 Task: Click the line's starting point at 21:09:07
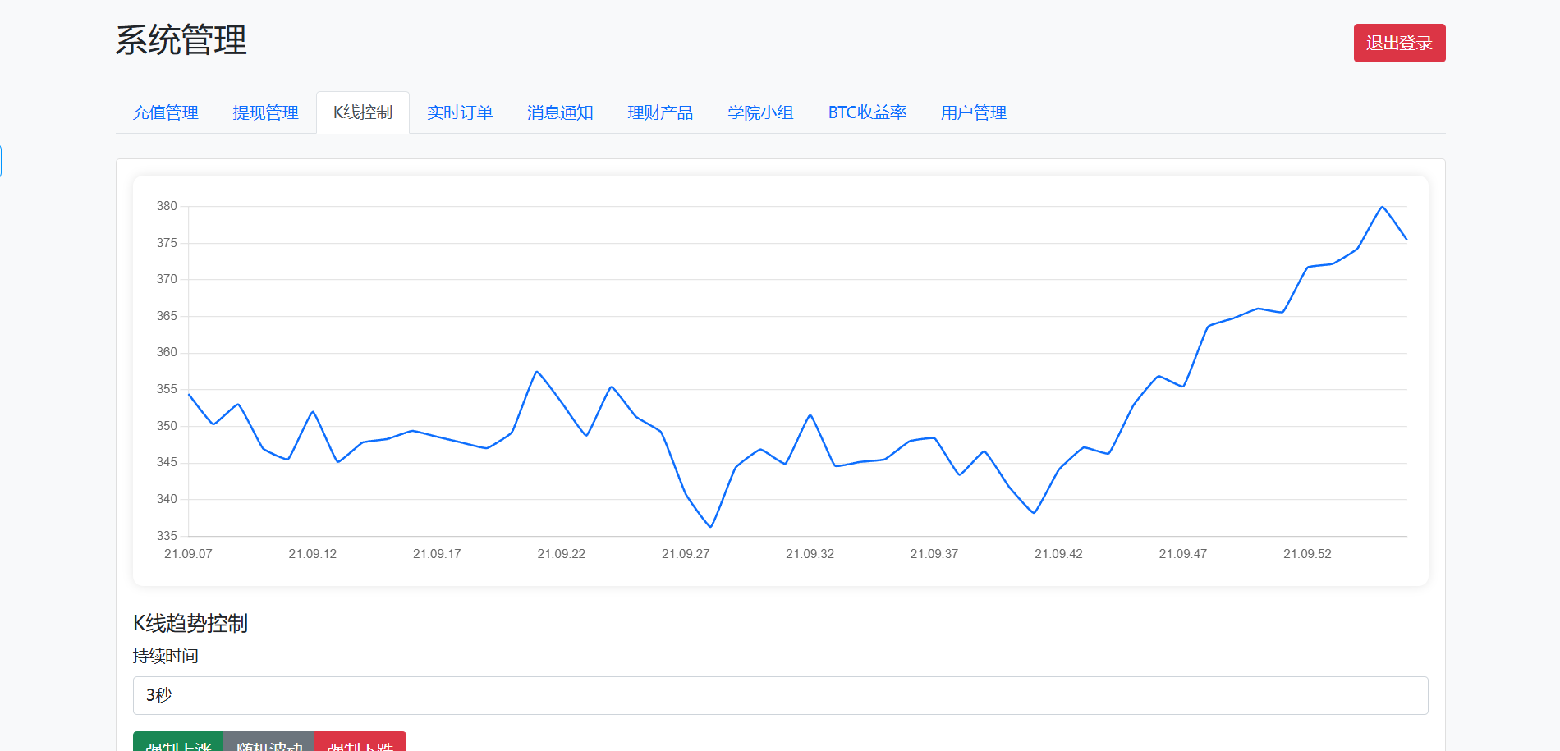(x=189, y=395)
